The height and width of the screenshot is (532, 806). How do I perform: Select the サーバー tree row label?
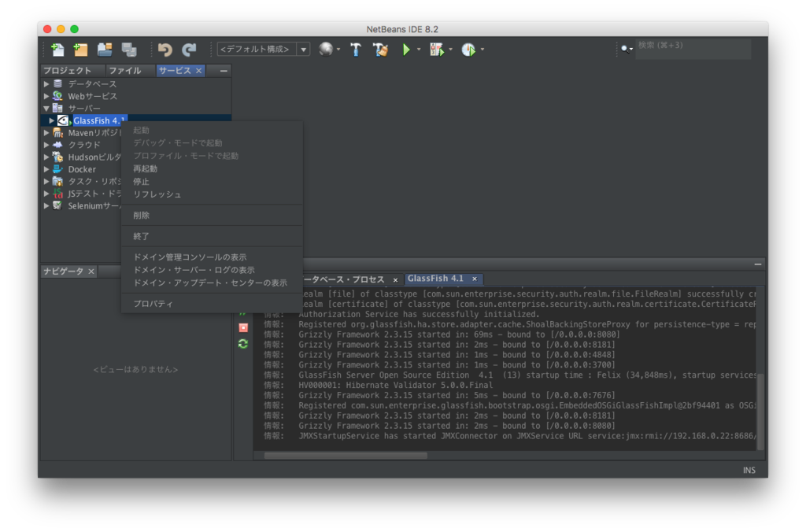84,109
